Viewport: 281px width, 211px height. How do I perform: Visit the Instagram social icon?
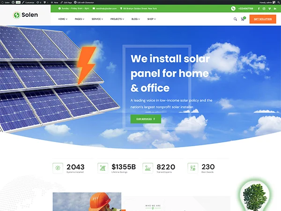point(264,8)
